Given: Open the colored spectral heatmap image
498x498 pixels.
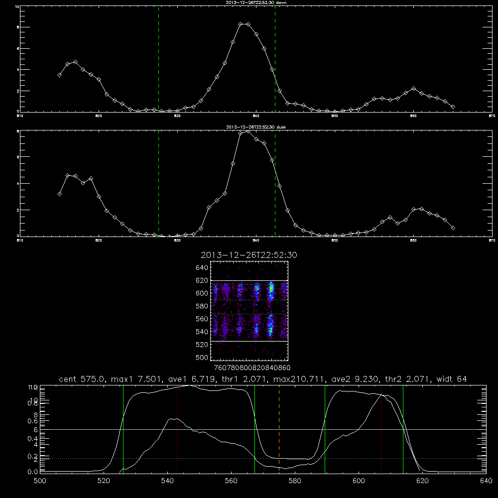Looking at the screenshot, I should coord(249,311).
